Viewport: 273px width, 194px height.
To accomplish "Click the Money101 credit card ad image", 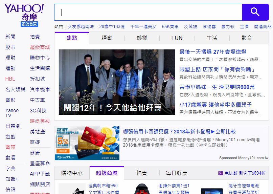I will (x=87, y=143).
